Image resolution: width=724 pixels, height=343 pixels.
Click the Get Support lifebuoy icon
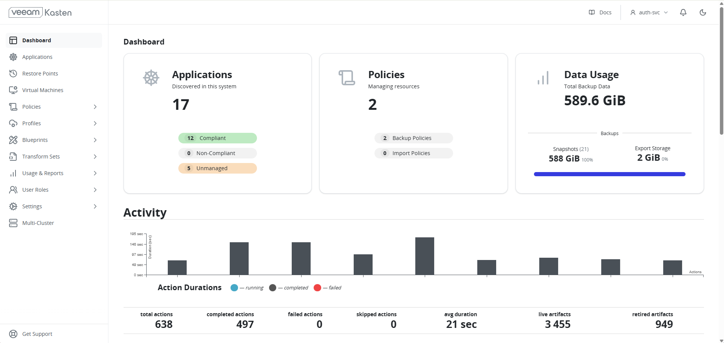pos(13,334)
